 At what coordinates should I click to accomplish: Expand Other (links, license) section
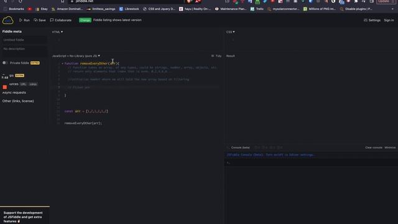18,101
